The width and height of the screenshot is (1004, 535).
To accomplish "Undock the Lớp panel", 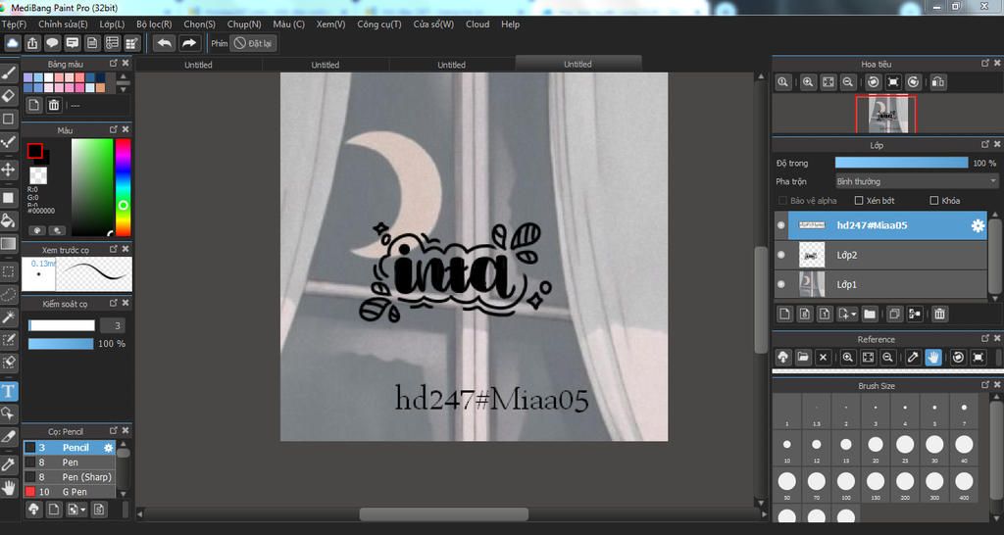I will click(x=985, y=145).
